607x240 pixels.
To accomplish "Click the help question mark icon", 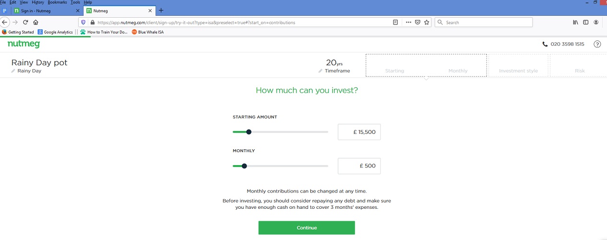I will tap(597, 44).
